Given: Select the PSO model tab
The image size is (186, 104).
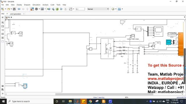Looking at the screenshot, I should pyautogui.click(x=3, y=14).
